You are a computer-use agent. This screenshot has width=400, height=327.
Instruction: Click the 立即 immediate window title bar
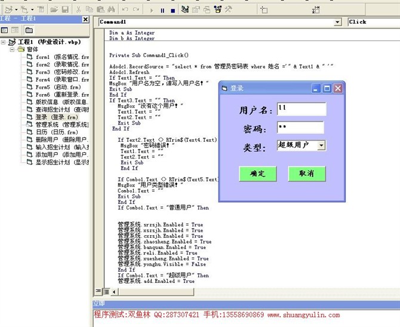(246, 303)
